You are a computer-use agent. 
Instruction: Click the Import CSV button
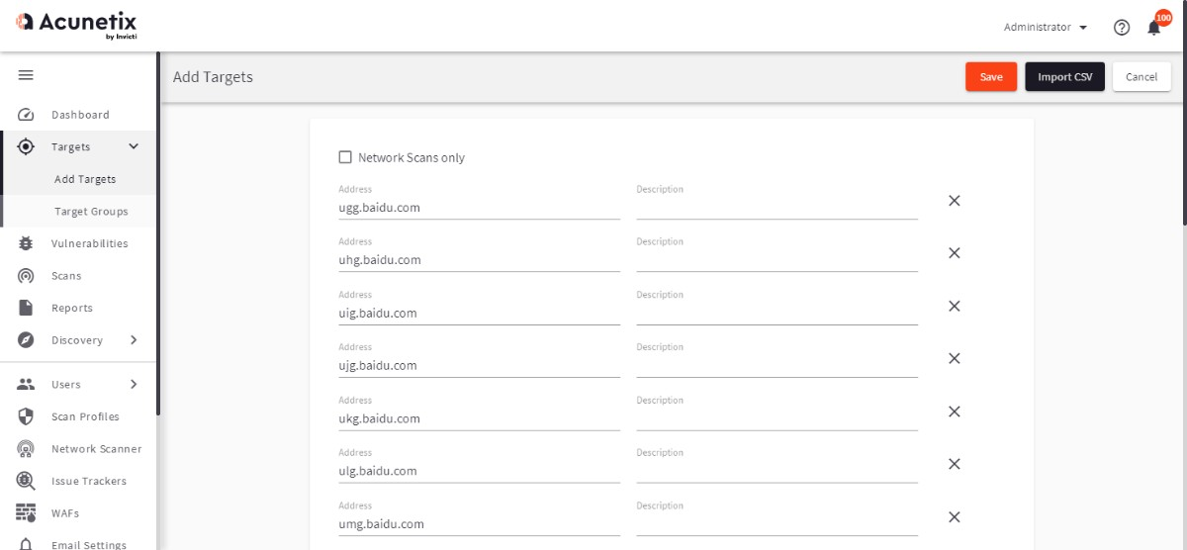click(1064, 77)
